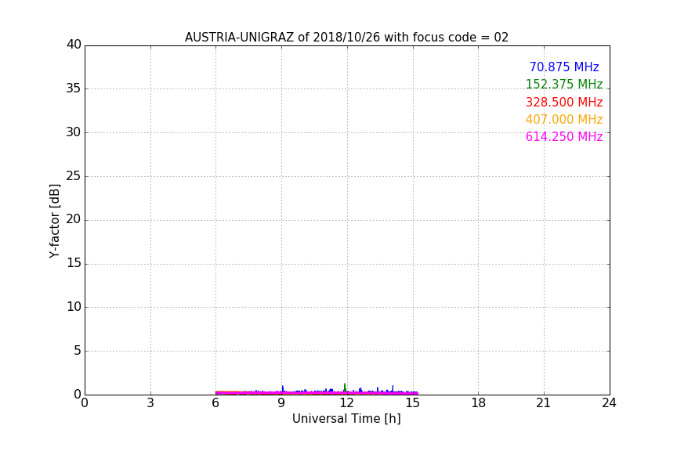Click the x-axis tick value 3
Image resolution: width=677 pixels, height=451 pixels.
pos(150,403)
